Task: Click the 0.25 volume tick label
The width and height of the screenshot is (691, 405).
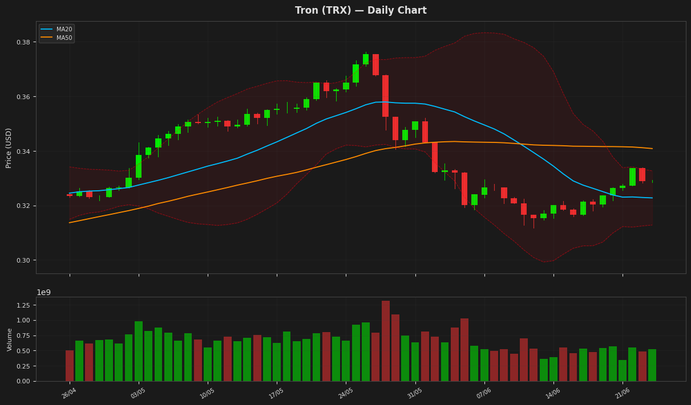Action: (x=24, y=366)
